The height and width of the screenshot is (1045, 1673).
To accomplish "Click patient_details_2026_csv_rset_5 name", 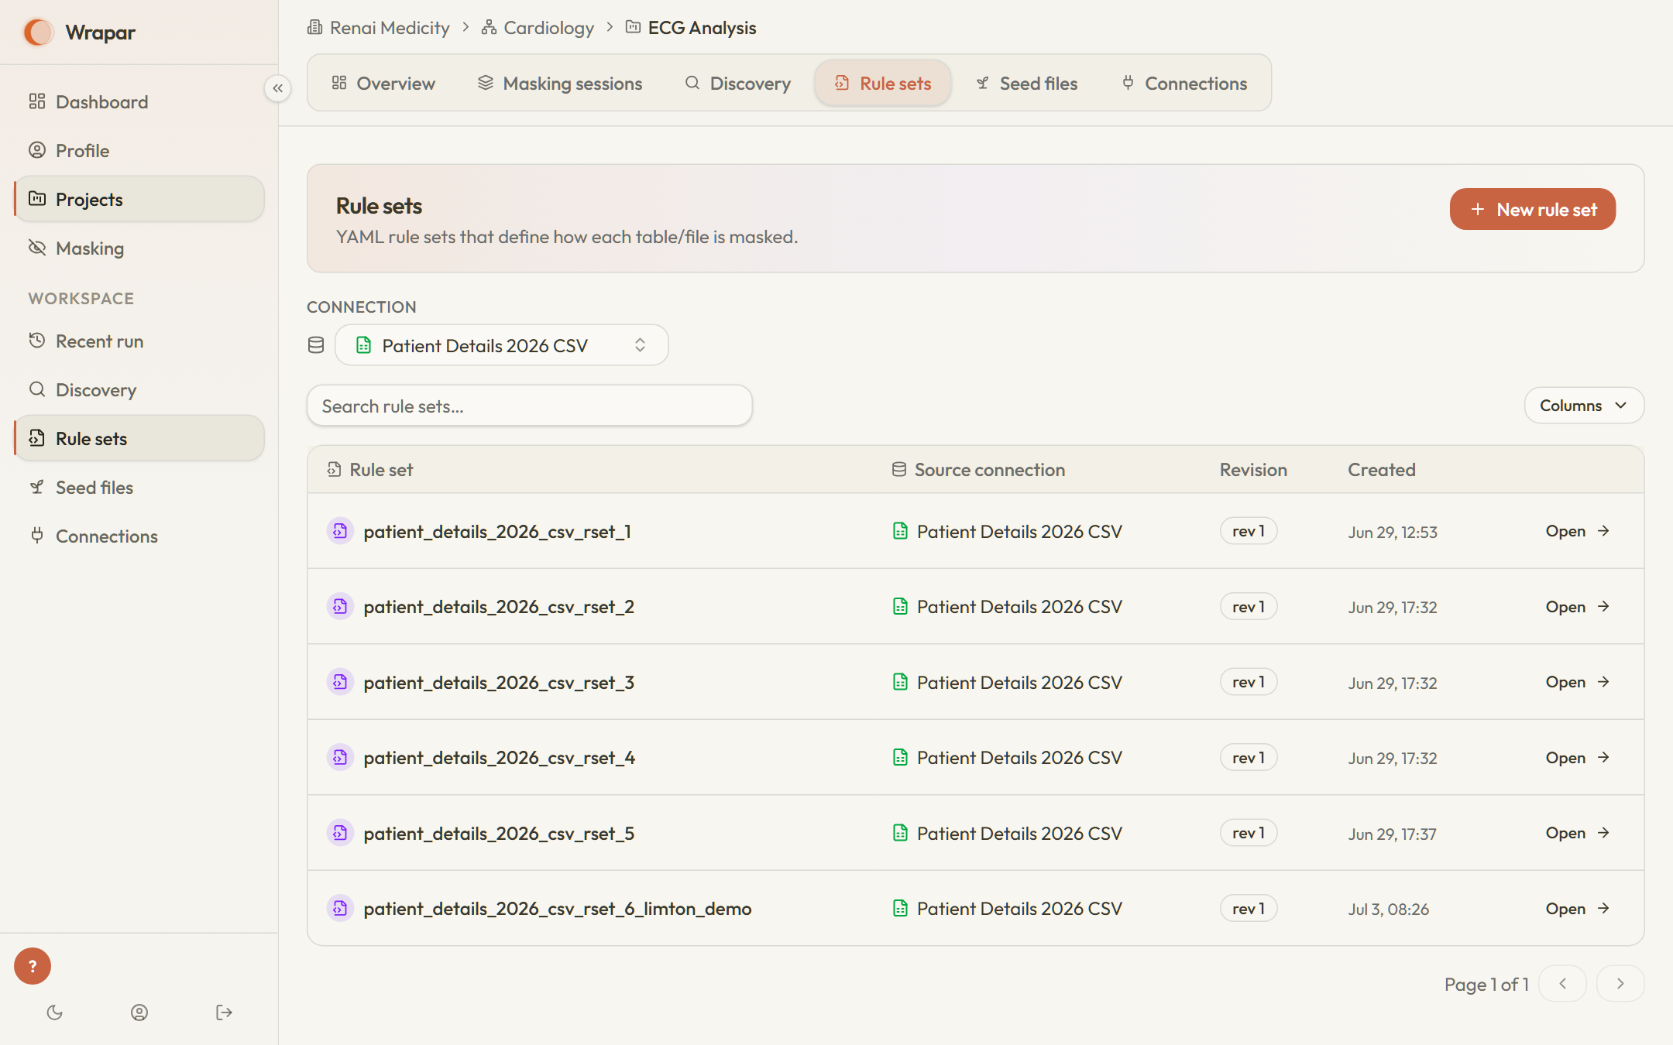I will point(499,834).
